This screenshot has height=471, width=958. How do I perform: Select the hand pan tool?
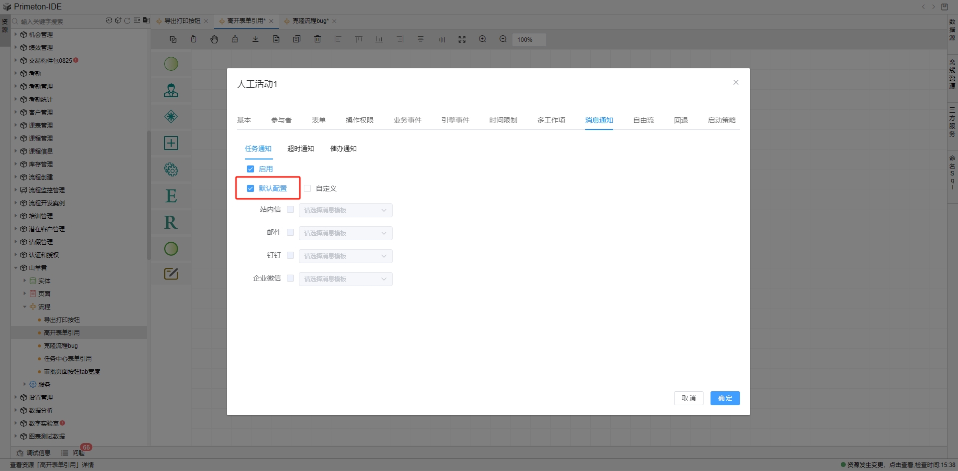pyautogui.click(x=214, y=39)
